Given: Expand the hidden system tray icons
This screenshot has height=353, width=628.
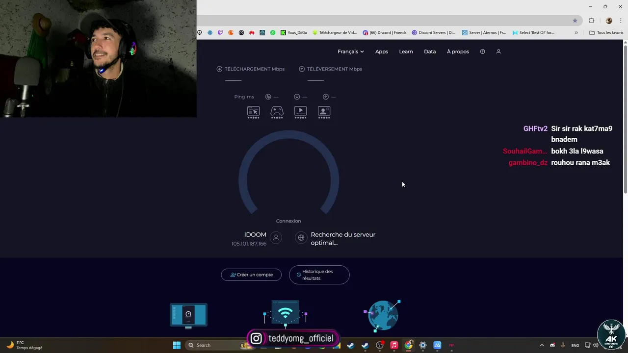Looking at the screenshot, I should coord(542,345).
